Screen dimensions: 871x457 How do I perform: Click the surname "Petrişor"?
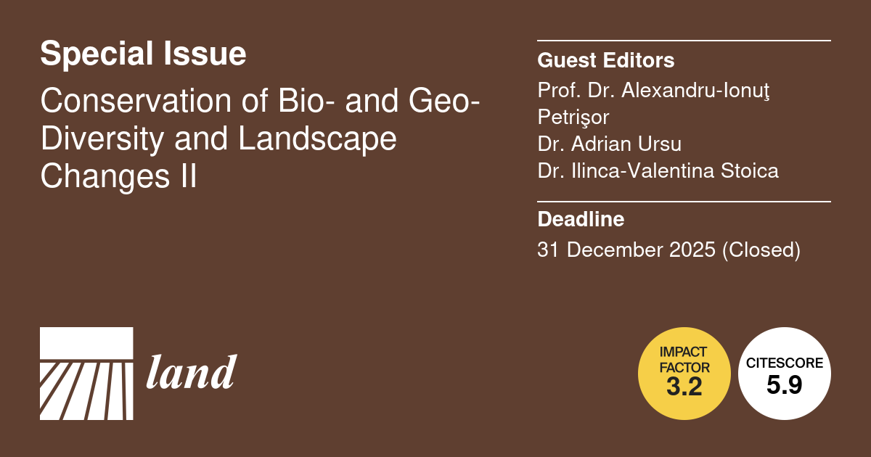[573, 117]
